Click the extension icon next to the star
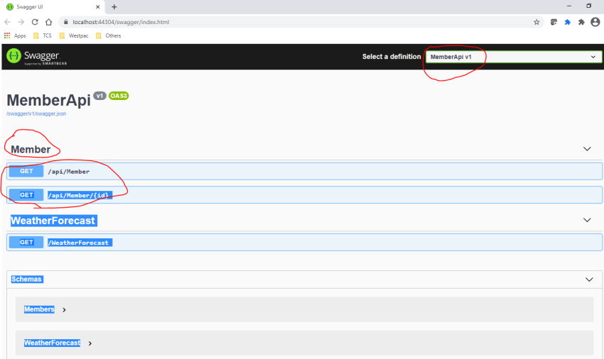 [x=554, y=22]
